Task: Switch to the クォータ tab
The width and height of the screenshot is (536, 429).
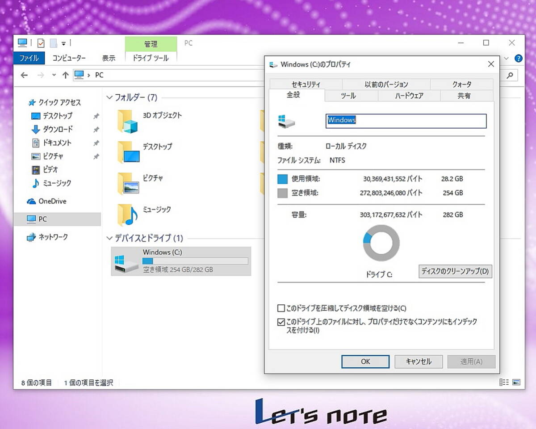Action: click(462, 84)
